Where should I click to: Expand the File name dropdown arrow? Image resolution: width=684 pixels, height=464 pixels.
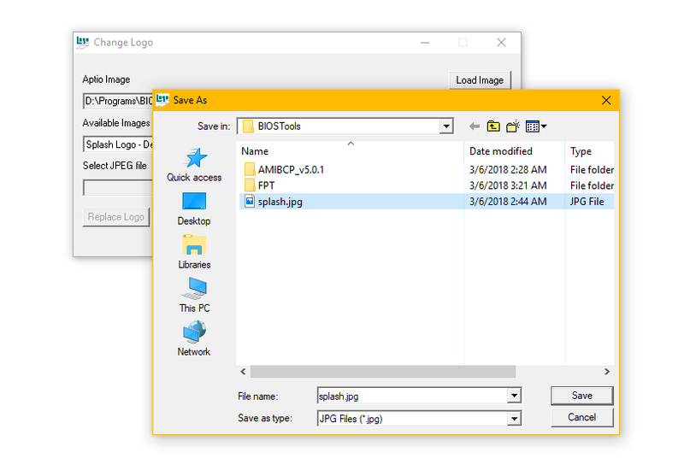tap(515, 396)
